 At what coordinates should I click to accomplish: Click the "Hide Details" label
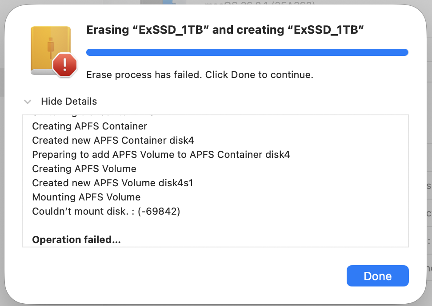coord(69,102)
